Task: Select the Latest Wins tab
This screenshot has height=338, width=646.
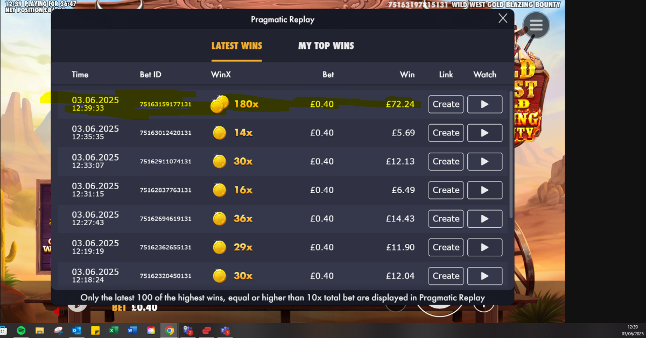Action: pyautogui.click(x=237, y=46)
